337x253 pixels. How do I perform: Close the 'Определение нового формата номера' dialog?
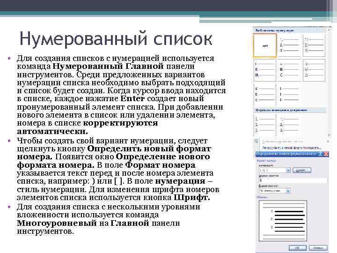(x=326, y=154)
